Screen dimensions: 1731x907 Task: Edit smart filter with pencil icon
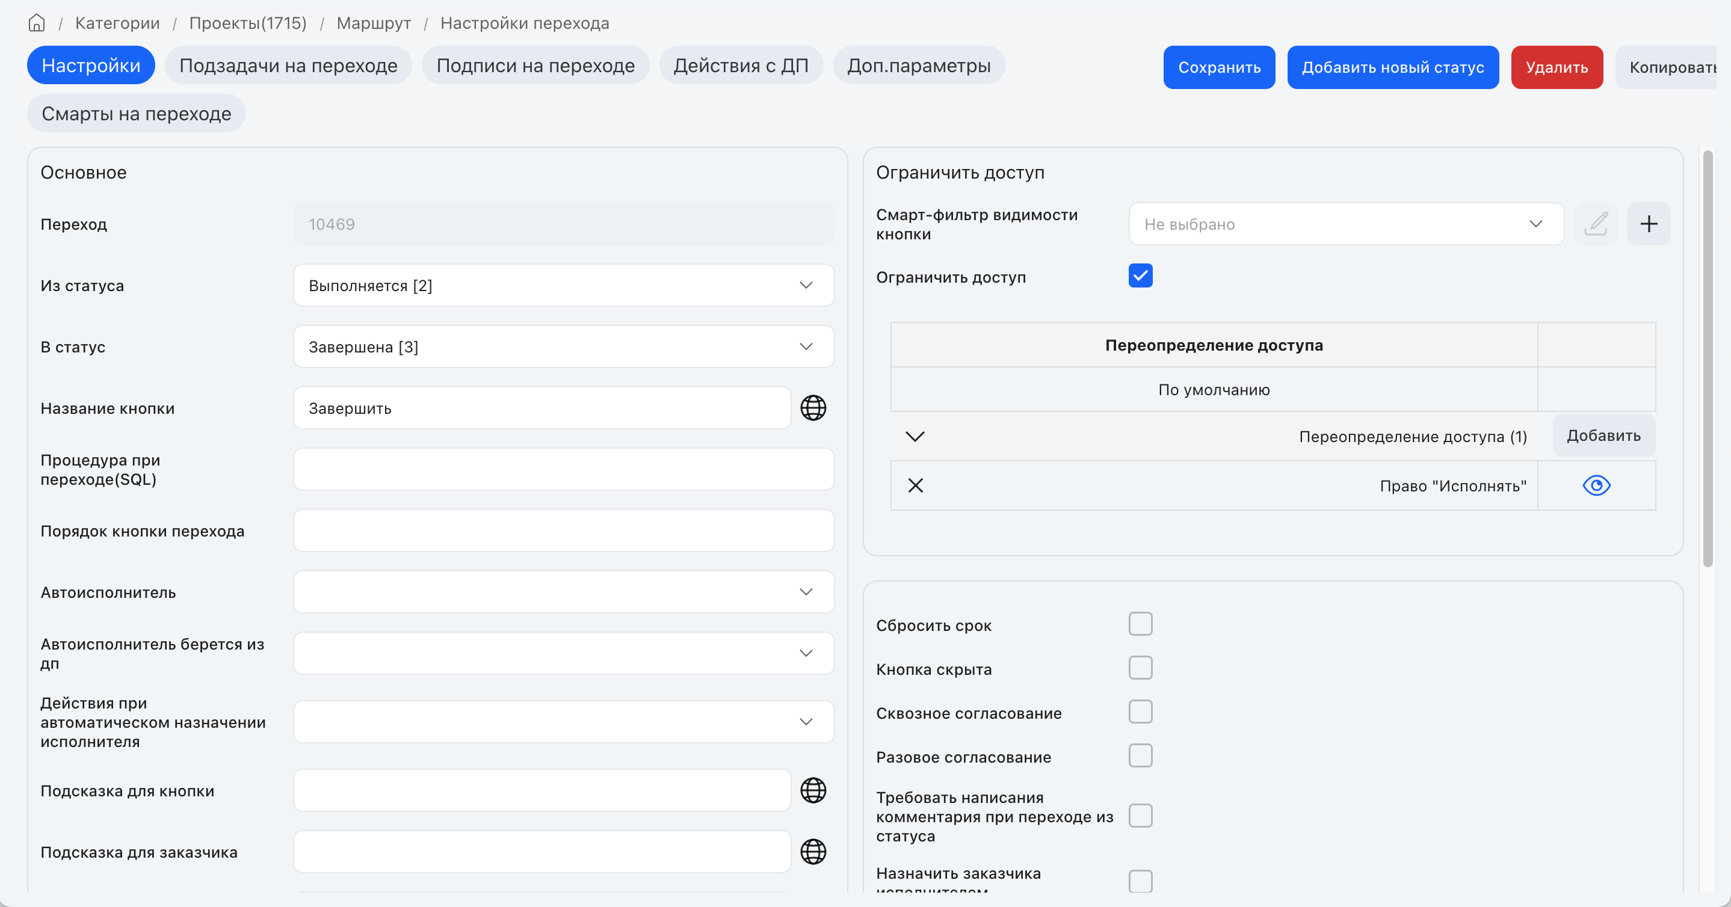pos(1596,224)
